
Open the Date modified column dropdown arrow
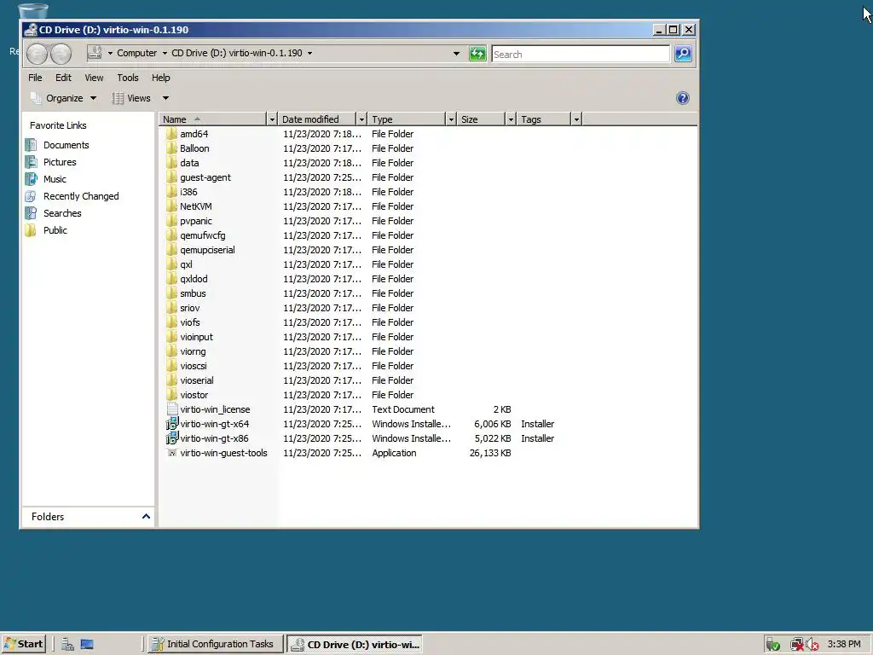click(x=361, y=119)
